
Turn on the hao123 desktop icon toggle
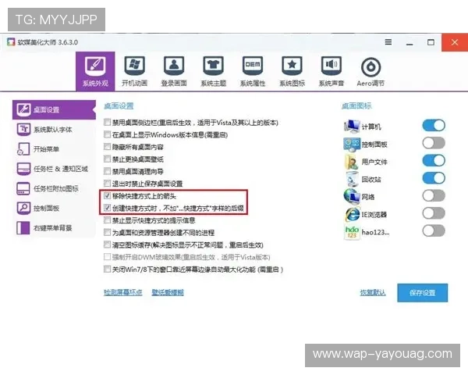[434, 231]
